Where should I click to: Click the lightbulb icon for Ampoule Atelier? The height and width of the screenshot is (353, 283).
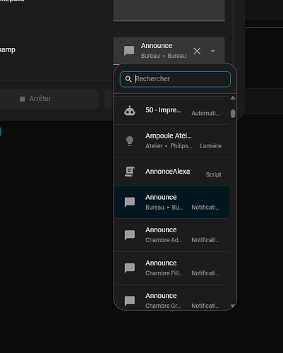pos(130,141)
